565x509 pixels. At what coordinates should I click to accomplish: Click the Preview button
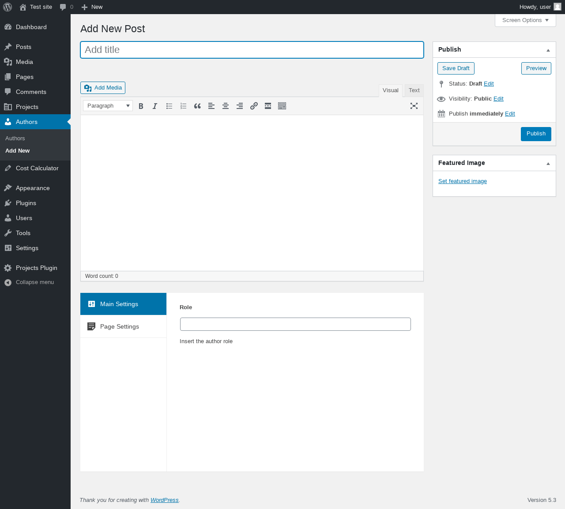pos(536,68)
